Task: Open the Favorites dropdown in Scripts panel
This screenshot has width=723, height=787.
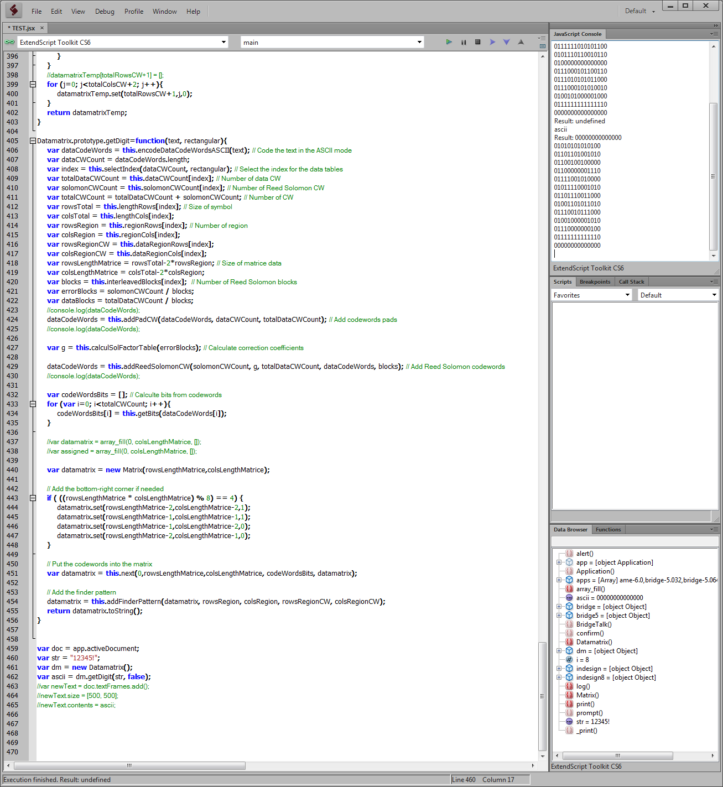Action: coord(591,295)
